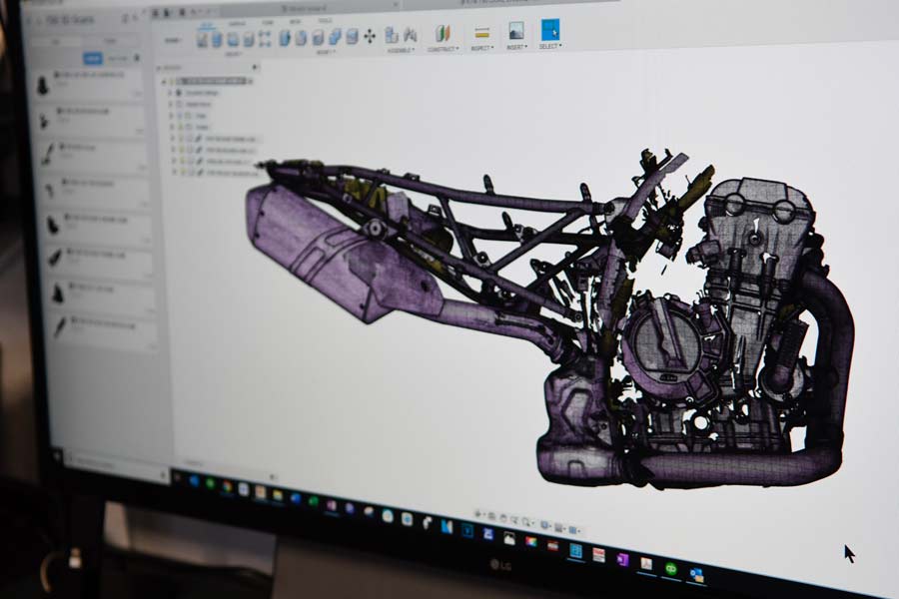Click the OneNote icon on Windows taskbar
Viewport: 899px width, 599px height.
tap(622, 559)
